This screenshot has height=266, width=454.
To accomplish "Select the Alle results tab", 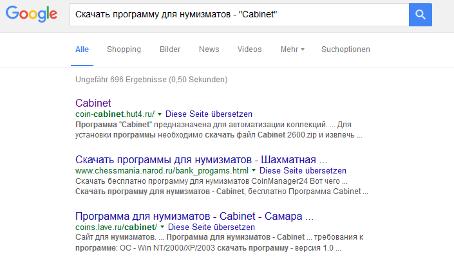I will [x=82, y=49].
